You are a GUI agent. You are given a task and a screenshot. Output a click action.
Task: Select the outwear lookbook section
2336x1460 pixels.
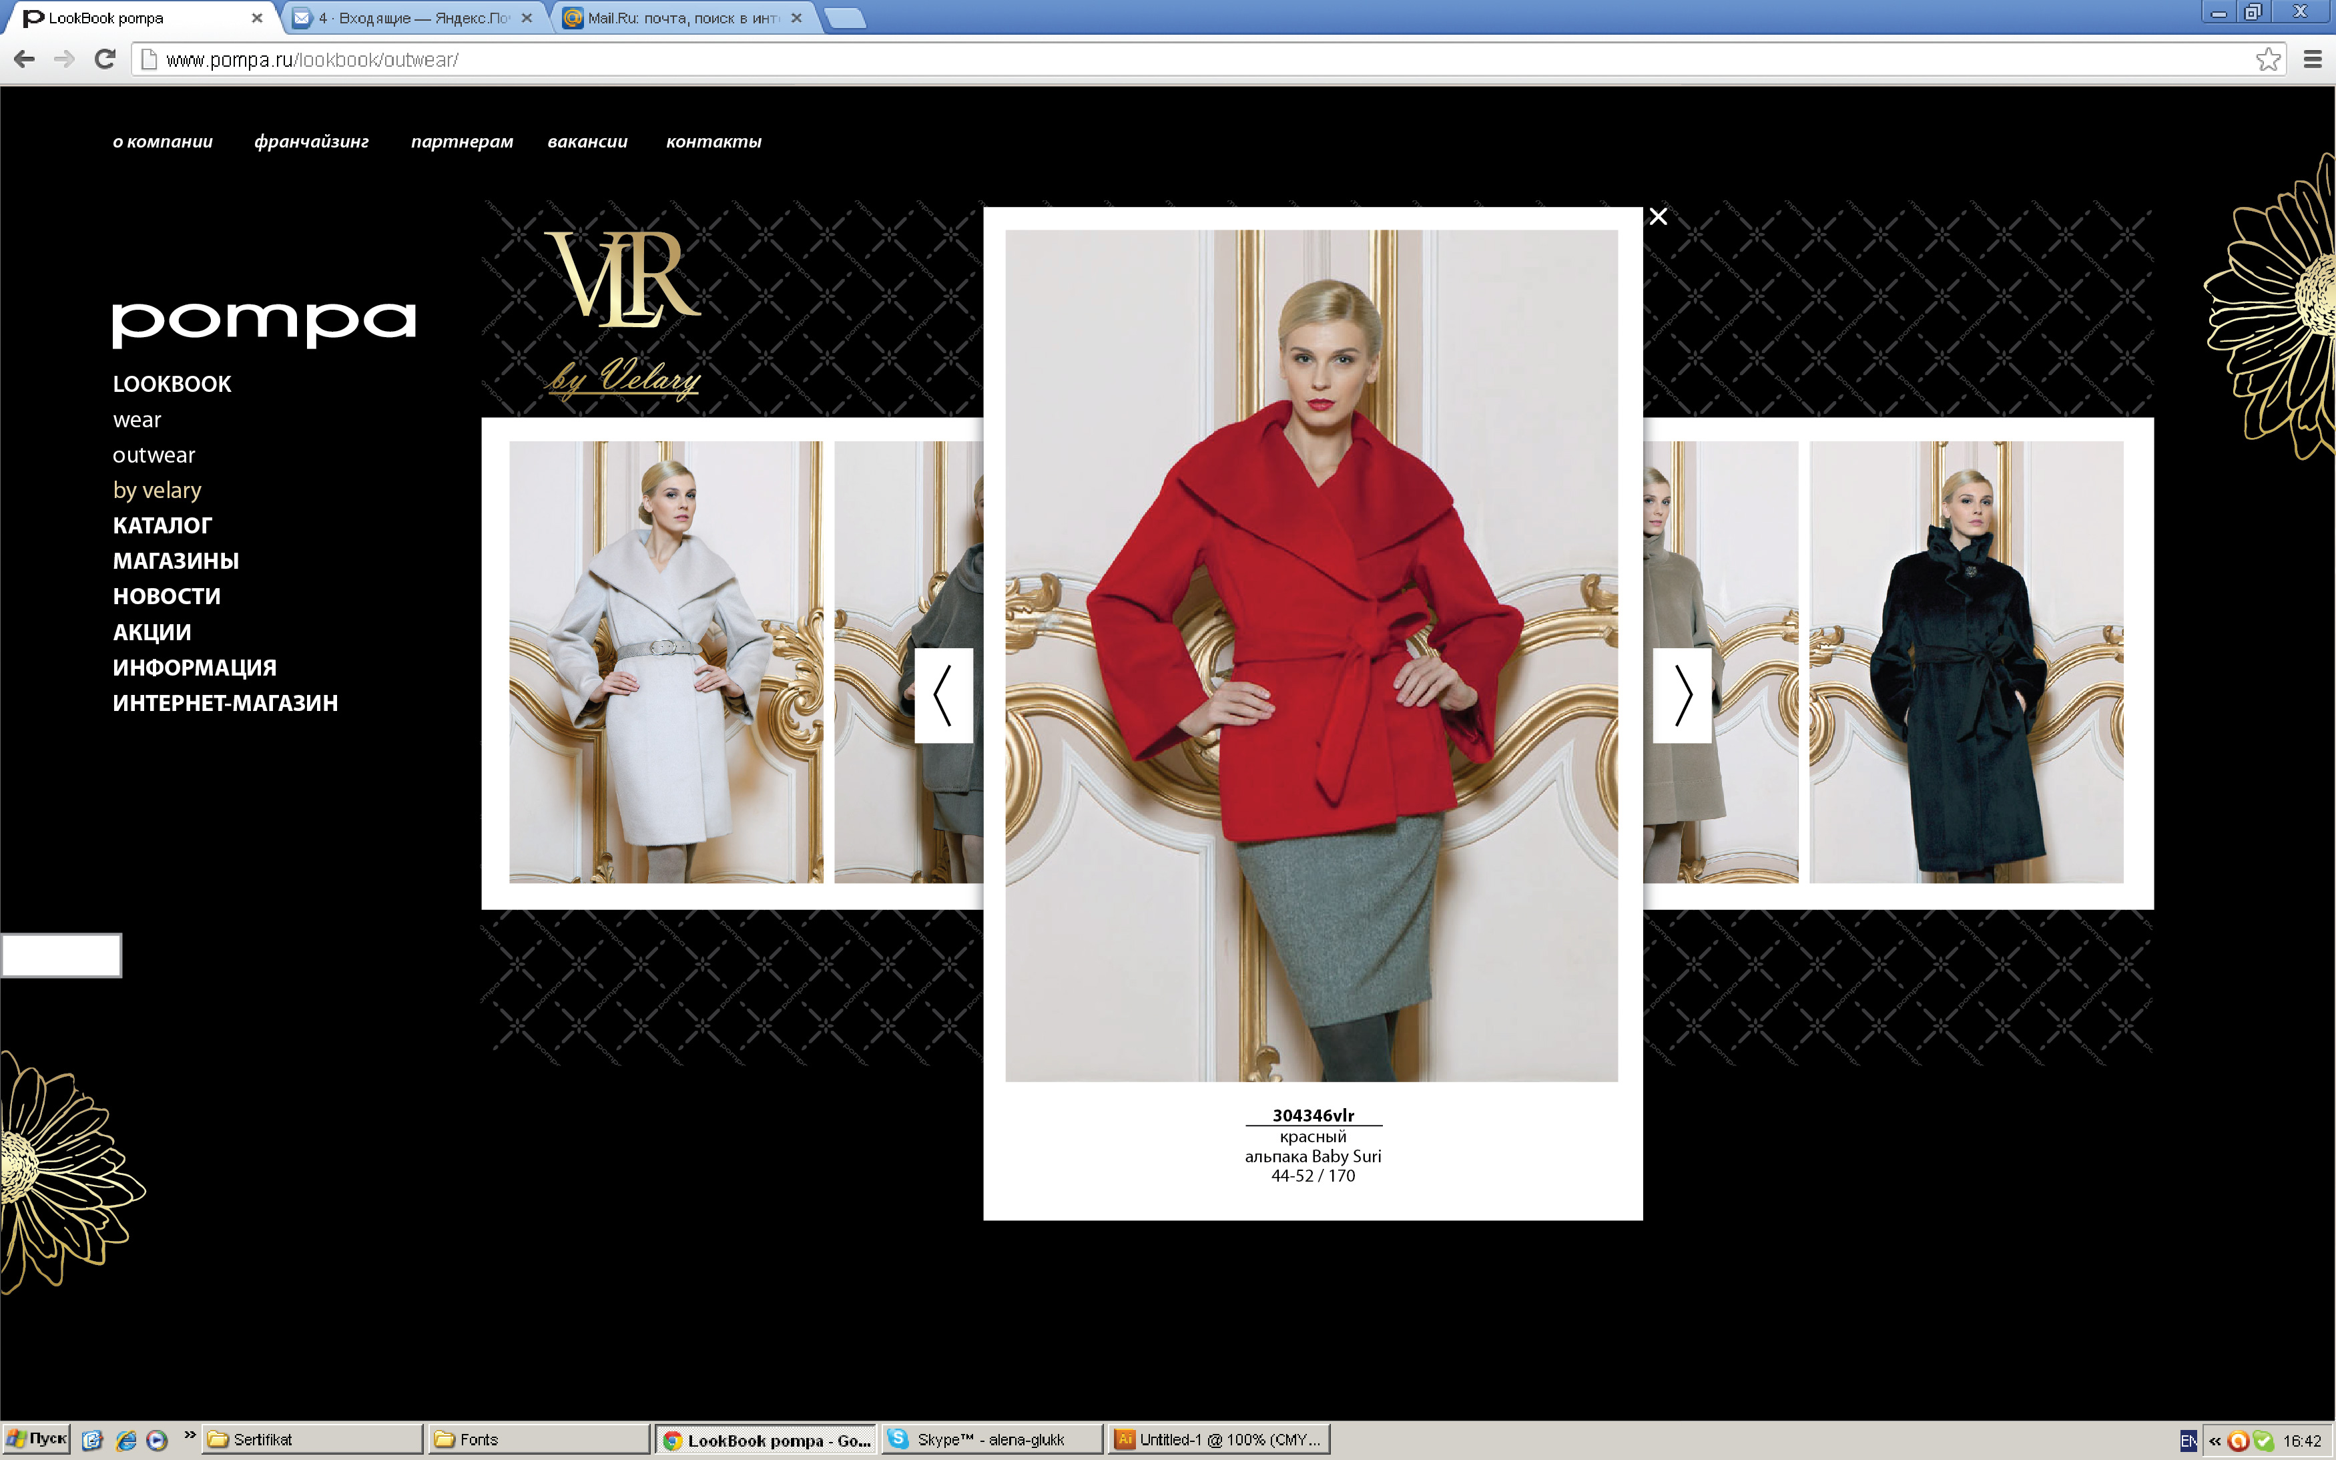[154, 455]
